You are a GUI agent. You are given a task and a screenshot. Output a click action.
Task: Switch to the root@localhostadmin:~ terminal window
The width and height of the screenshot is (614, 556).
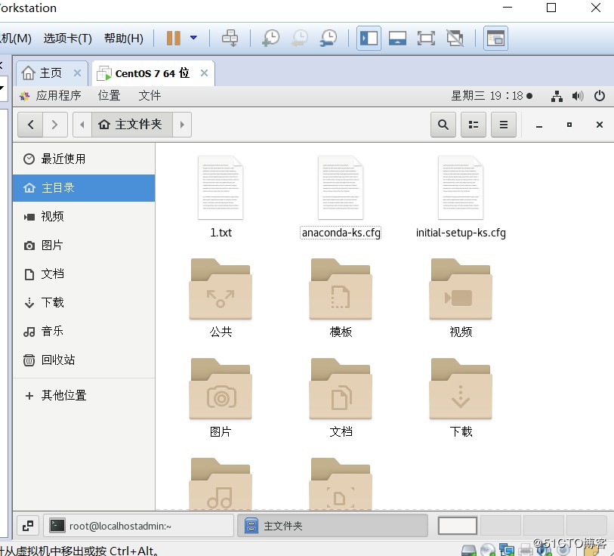[x=138, y=526]
